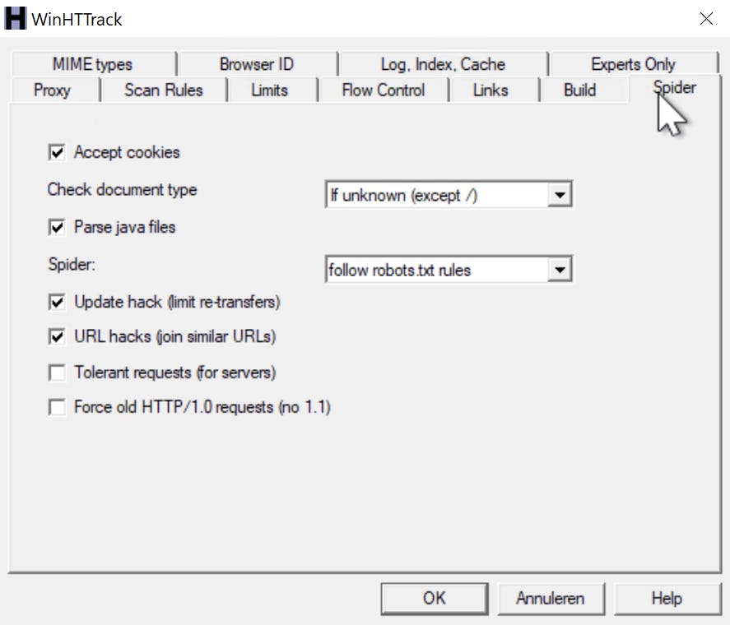Enable Force old HTTP/1.0 requests
The width and height of the screenshot is (730, 625).
[58, 407]
